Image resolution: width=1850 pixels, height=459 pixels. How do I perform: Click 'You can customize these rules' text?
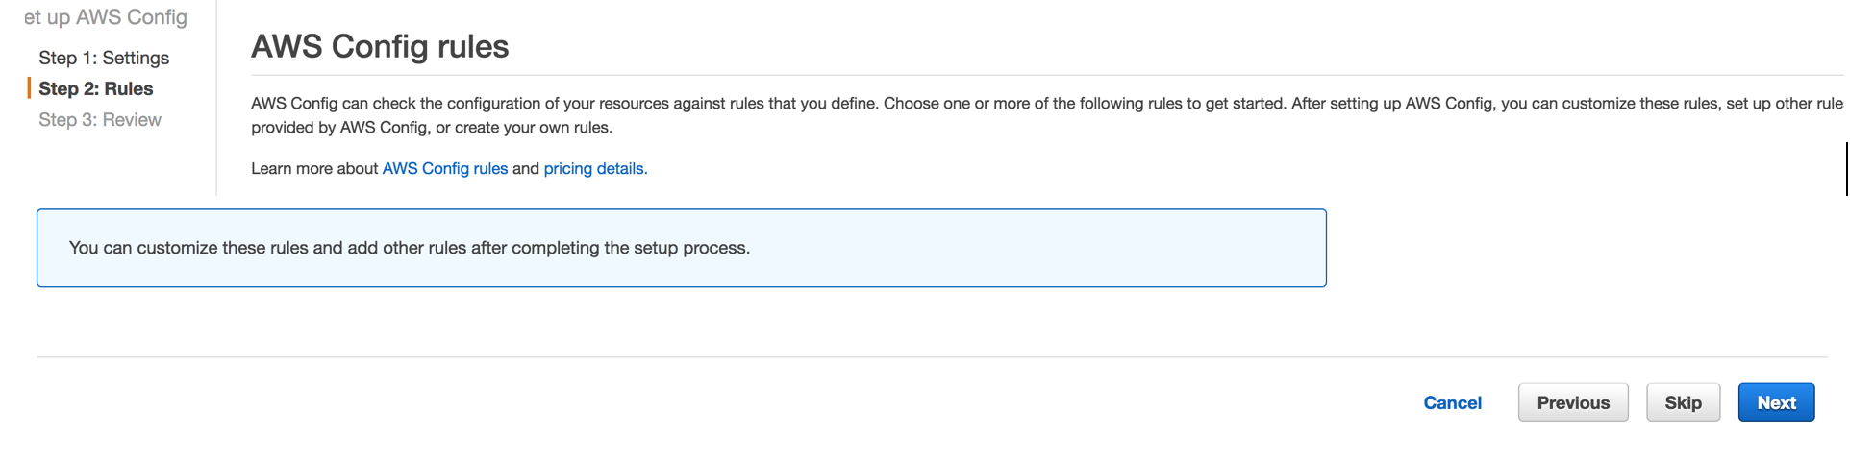coord(409,248)
